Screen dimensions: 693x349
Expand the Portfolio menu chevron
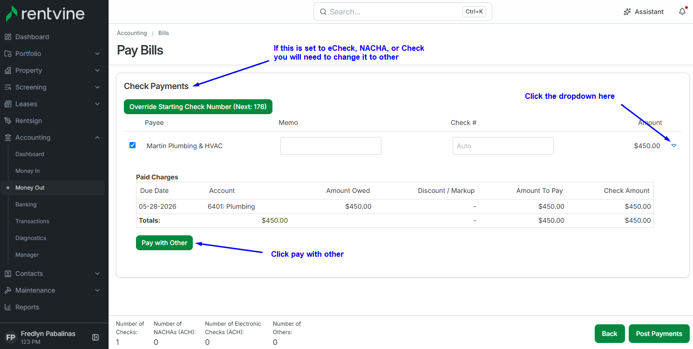(97, 54)
